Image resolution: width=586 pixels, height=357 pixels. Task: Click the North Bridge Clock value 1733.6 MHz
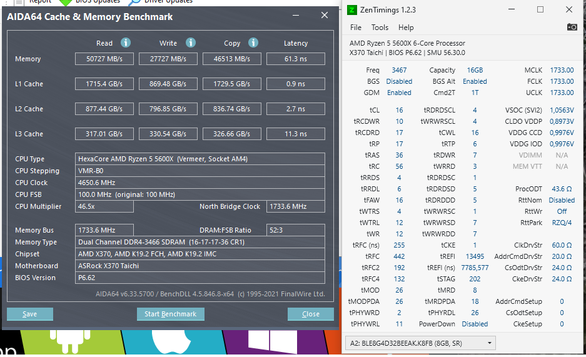tap(296, 206)
